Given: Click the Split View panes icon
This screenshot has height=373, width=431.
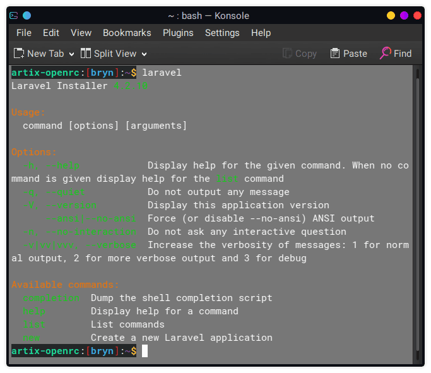Looking at the screenshot, I should coord(85,53).
